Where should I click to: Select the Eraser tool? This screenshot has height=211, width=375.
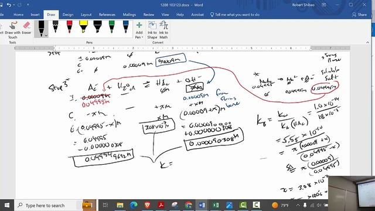point(26,28)
